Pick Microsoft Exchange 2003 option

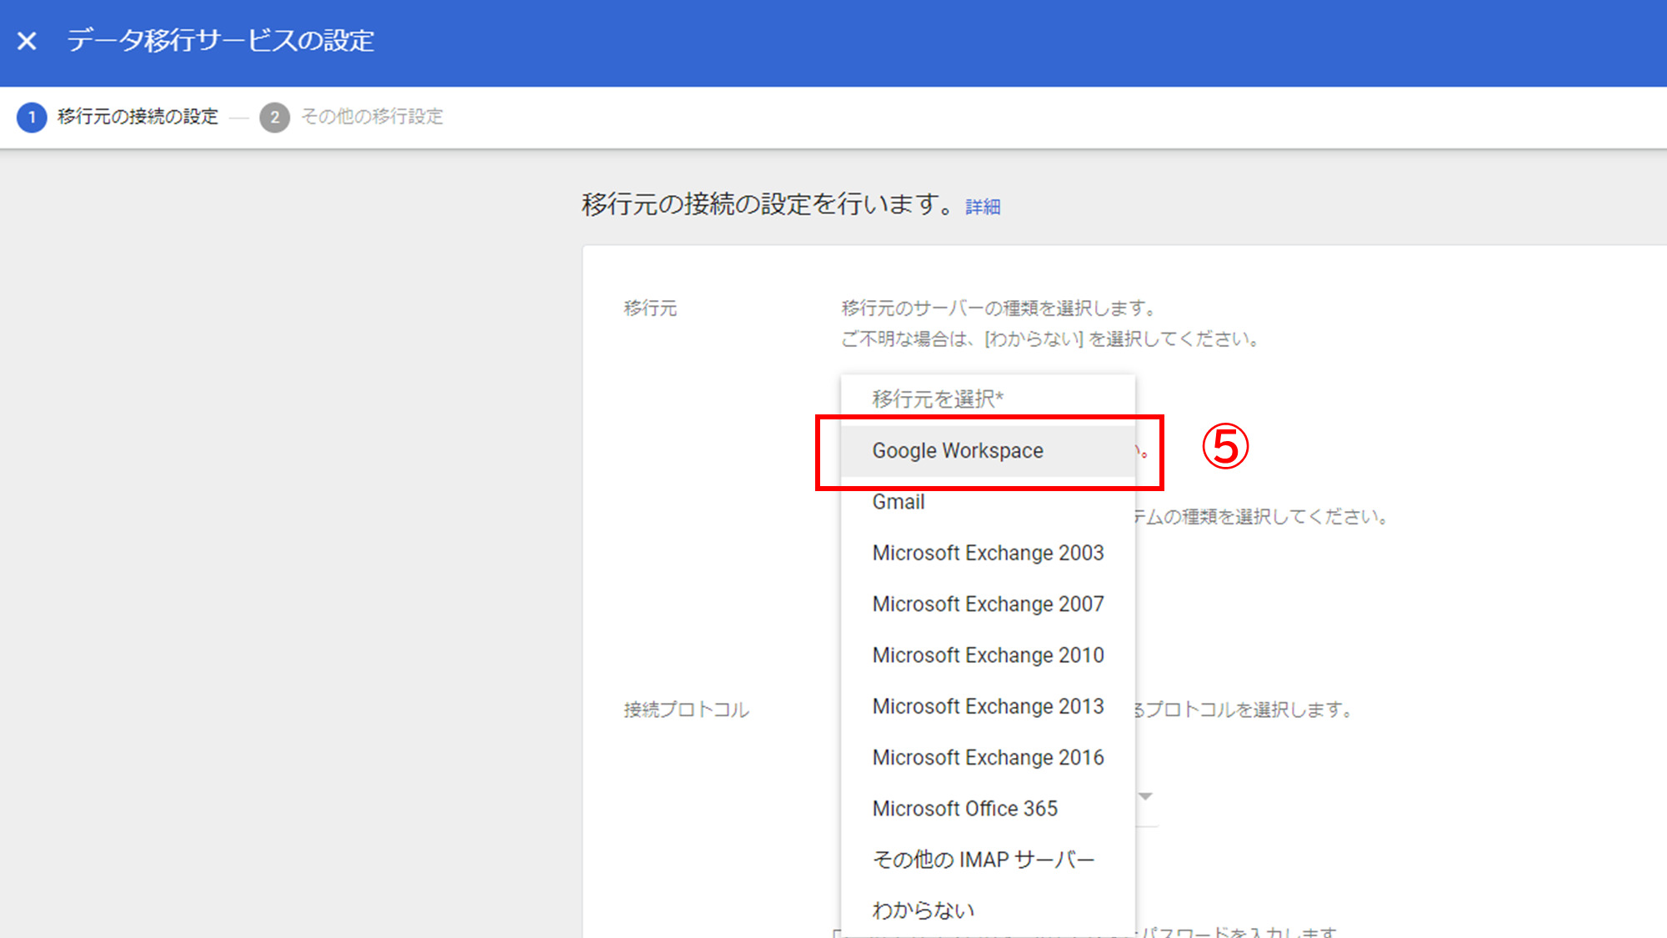pyautogui.click(x=988, y=553)
